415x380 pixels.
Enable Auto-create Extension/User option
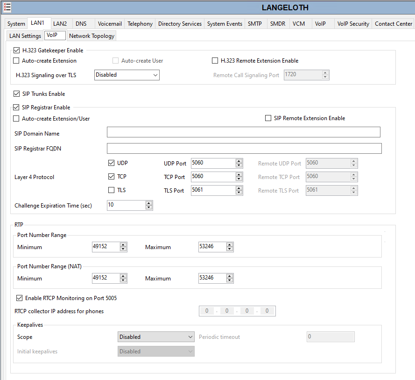coord(16,118)
